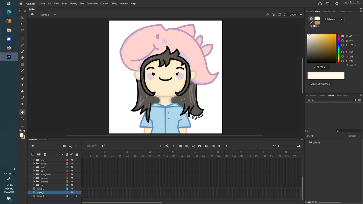Switch to the Swatches tab
This screenshot has width=363, height=204.
coord(327,11)
